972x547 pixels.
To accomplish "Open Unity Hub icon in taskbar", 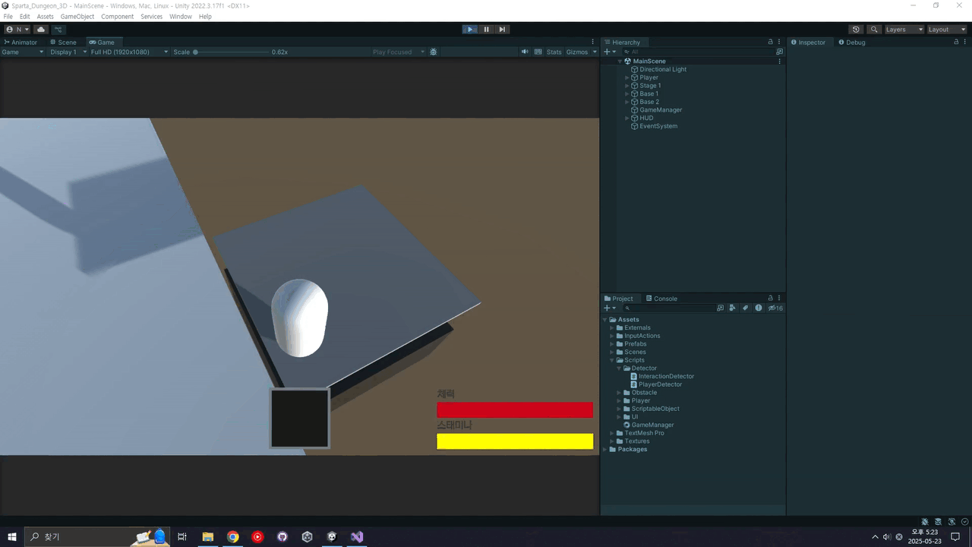I will [x=307, y=536].
